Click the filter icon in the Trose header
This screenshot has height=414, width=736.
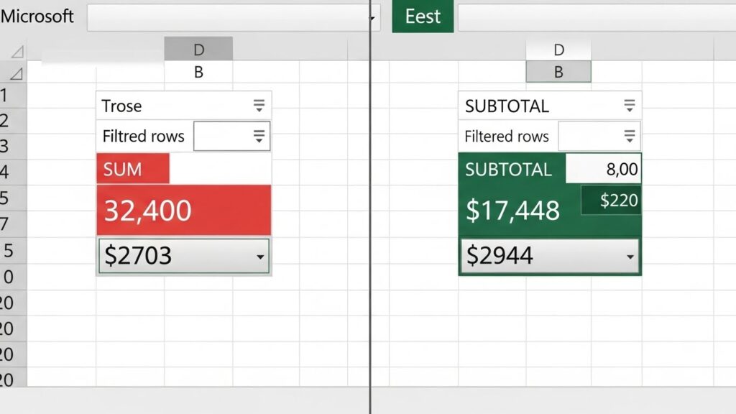259,106
